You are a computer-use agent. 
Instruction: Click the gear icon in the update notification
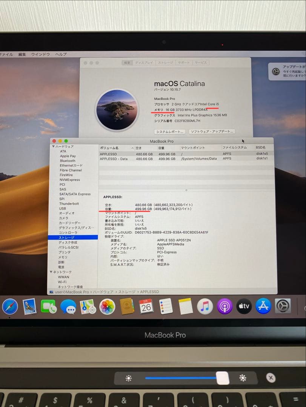coord(275,71)
